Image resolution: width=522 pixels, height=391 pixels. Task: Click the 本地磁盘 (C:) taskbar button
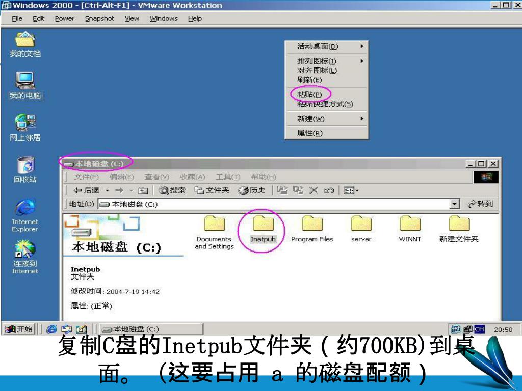pos(151,329)
